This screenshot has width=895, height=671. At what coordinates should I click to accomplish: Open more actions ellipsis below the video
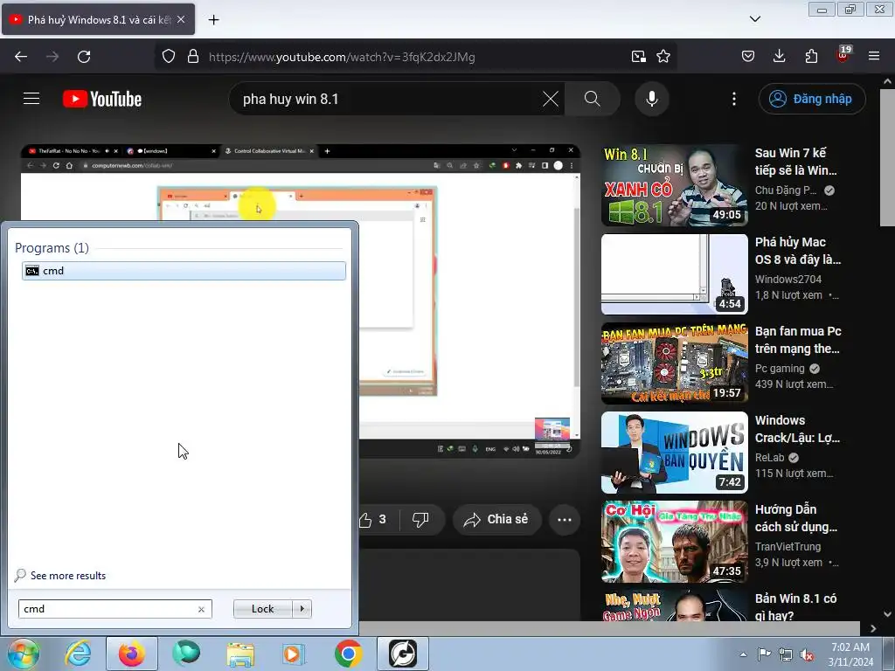[565, 520]
